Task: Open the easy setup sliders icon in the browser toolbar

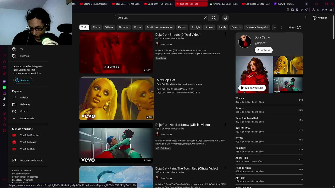Action: (x=331, y=10)
